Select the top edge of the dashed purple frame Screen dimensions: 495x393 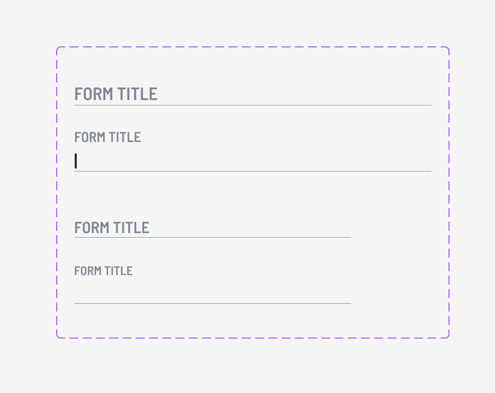pyautogui.click(x=252, y=47)
